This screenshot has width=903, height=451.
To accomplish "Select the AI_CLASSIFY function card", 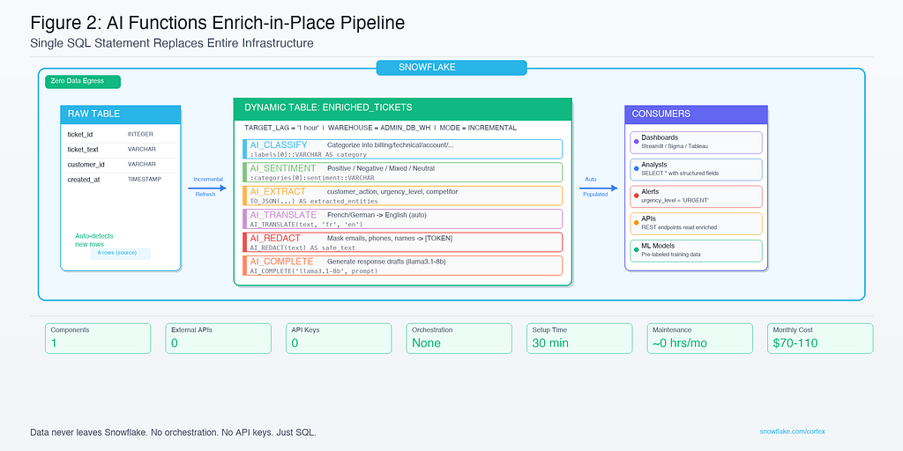I will [402, 149].
